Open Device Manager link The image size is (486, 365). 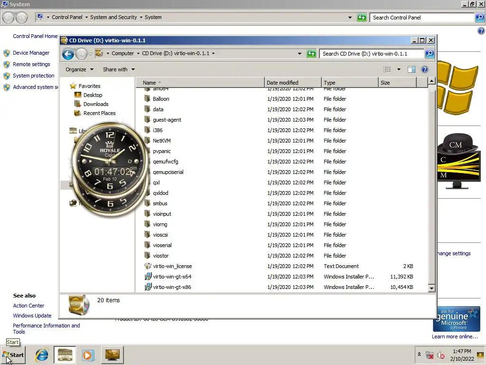31,53
